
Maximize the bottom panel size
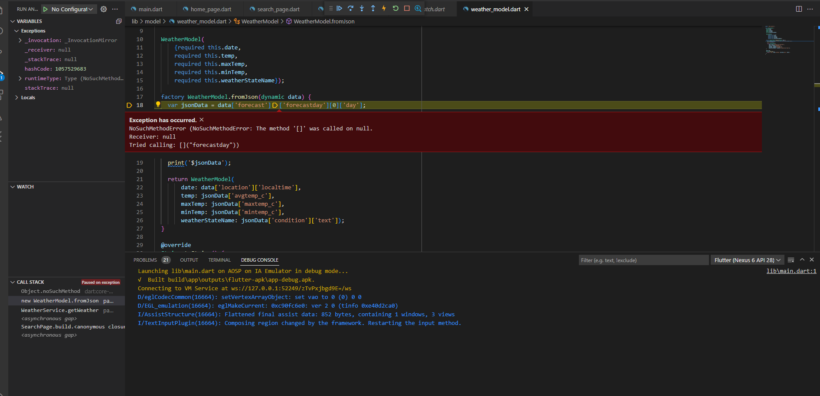coord(802,260)
